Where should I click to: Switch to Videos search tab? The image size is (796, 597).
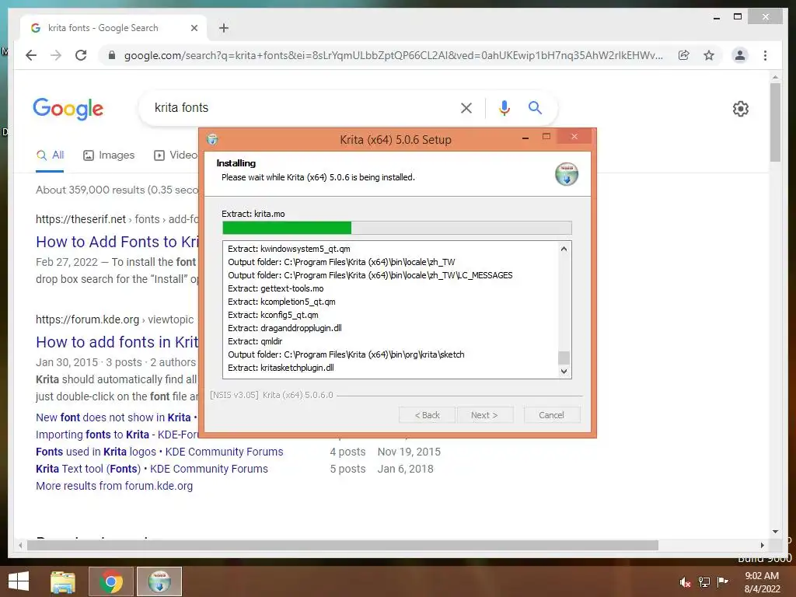176,155
